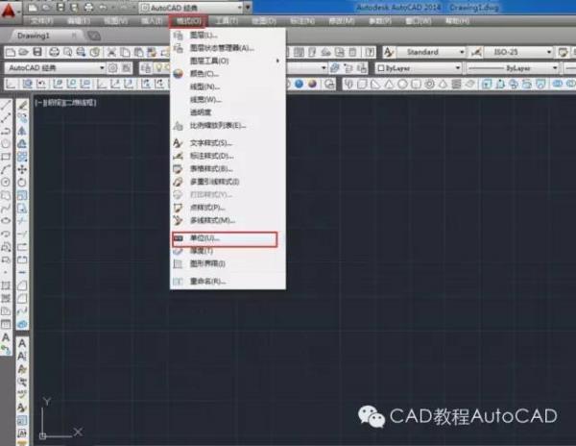This screenshot has height=446, width=576.
Task: Select the Explode tool in Modify toolbar
Action: coord(22,324)
